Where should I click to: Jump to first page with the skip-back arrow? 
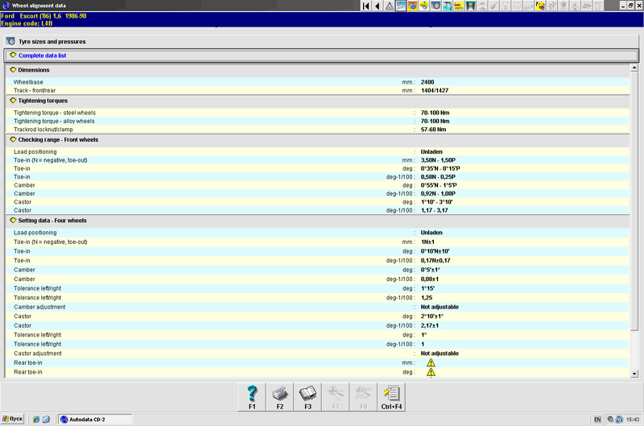point(365,6)
